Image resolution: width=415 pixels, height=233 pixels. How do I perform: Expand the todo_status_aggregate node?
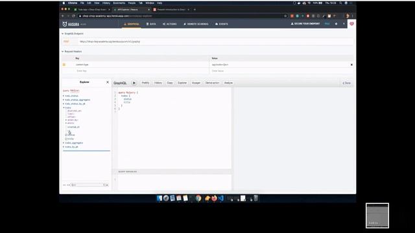64,100
